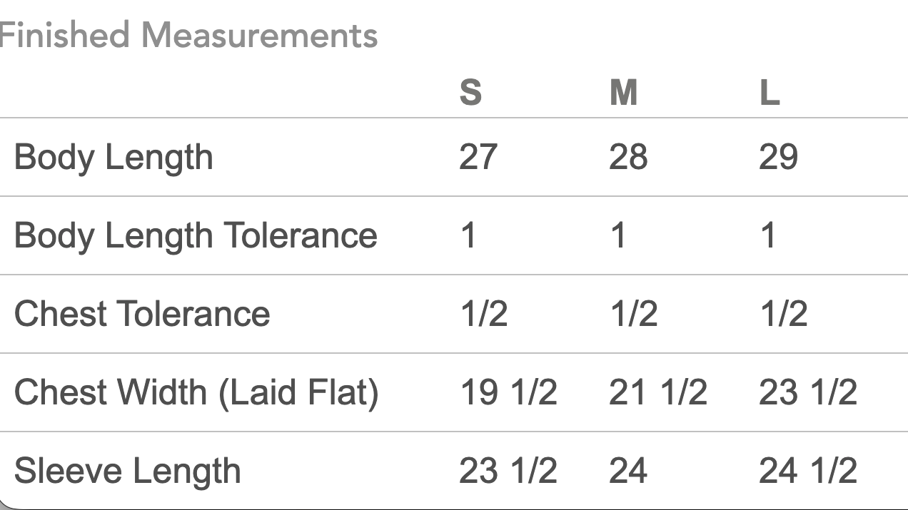Screen dimensions: 908x510
Task: Click the Finished Measurements heading
Action: [x=188, y=35]
